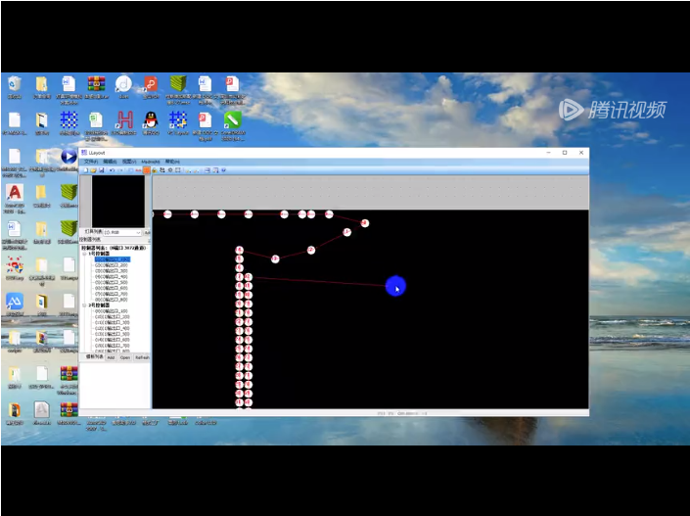
Task: Collapse the 1号控制器 tree node
Action: 84,253
